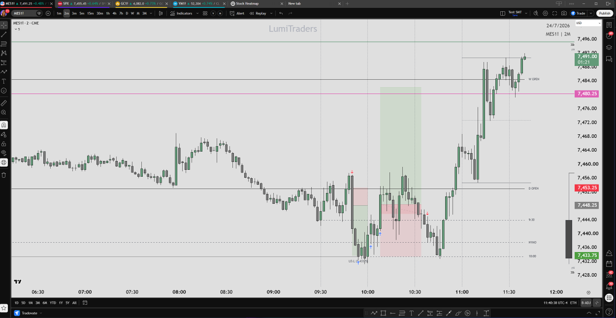Select the 1D date range

pos(16,303)
